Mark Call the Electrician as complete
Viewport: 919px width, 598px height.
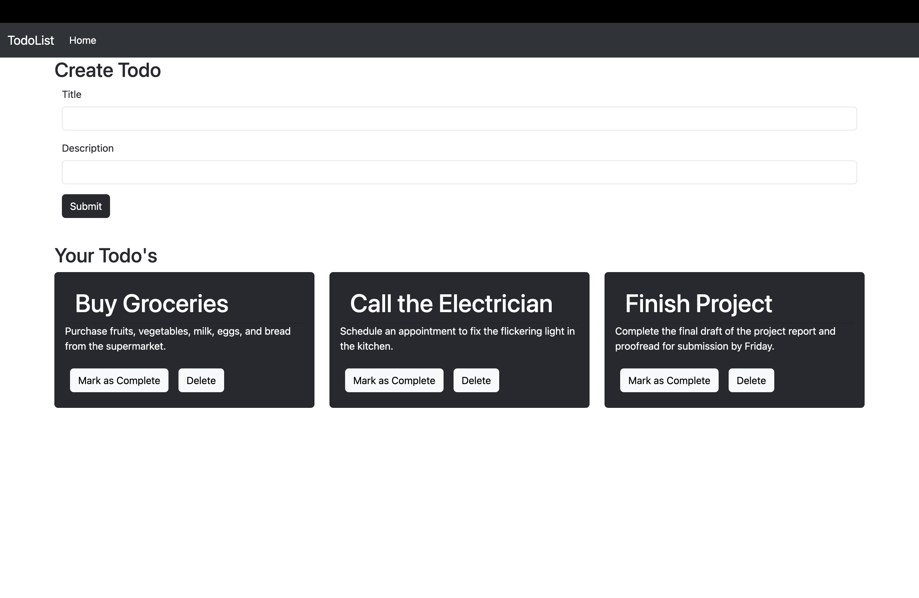394,381
